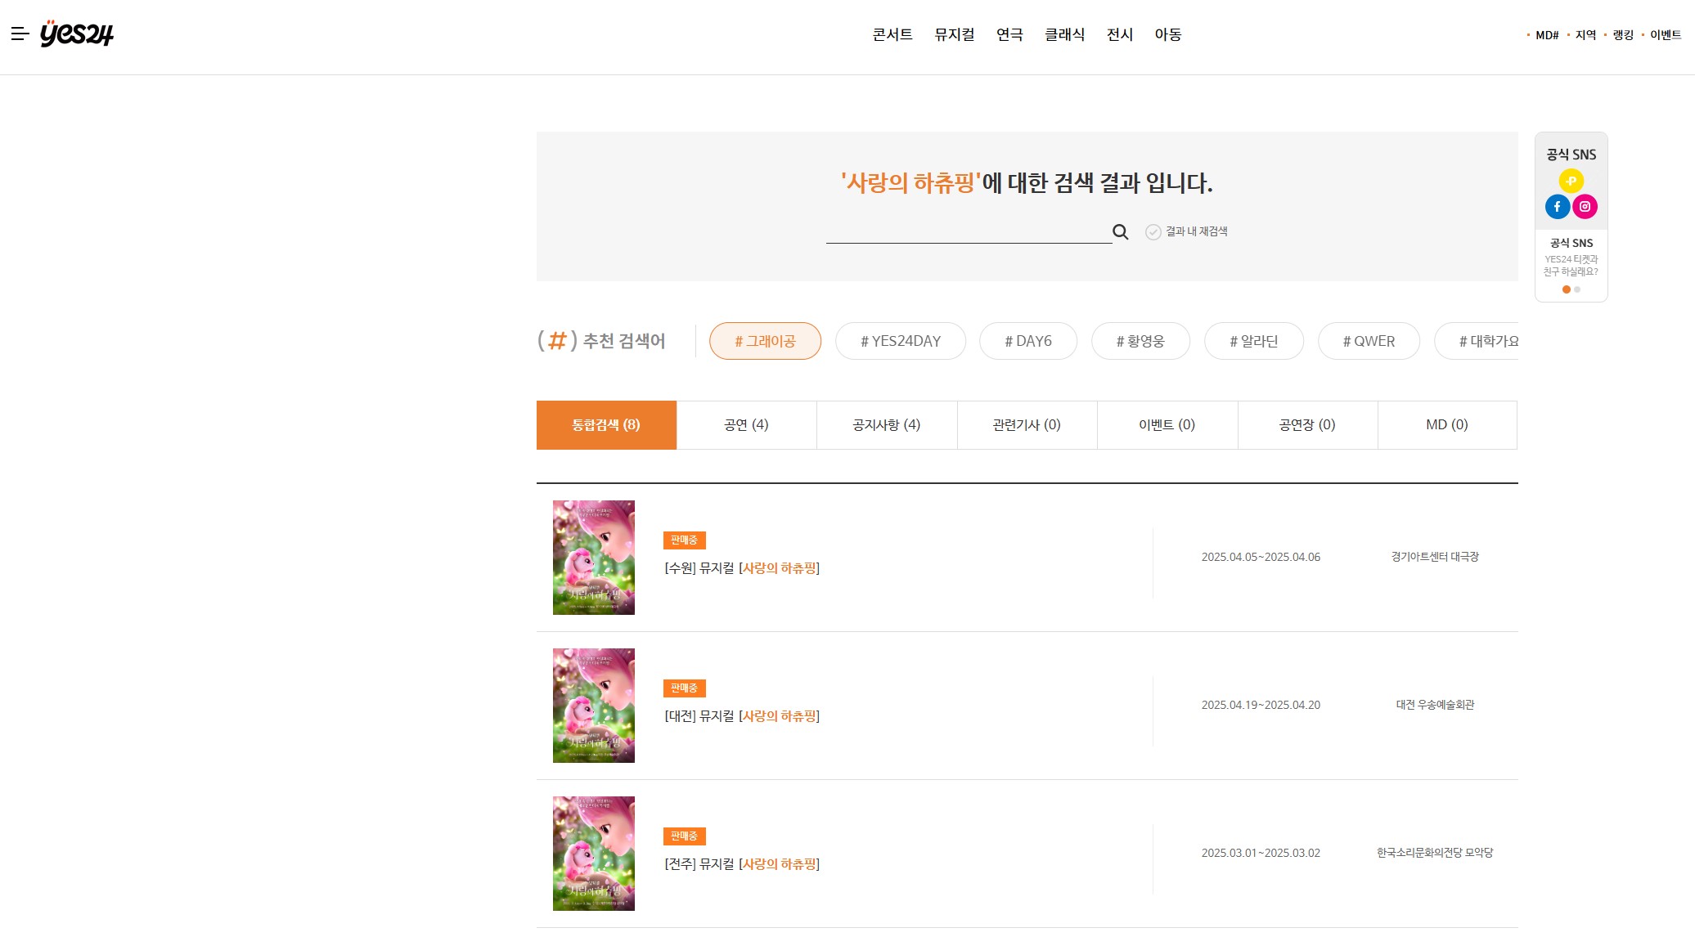
Task: Open the 콘서트 menu item
Action: [x=892, y=34]
